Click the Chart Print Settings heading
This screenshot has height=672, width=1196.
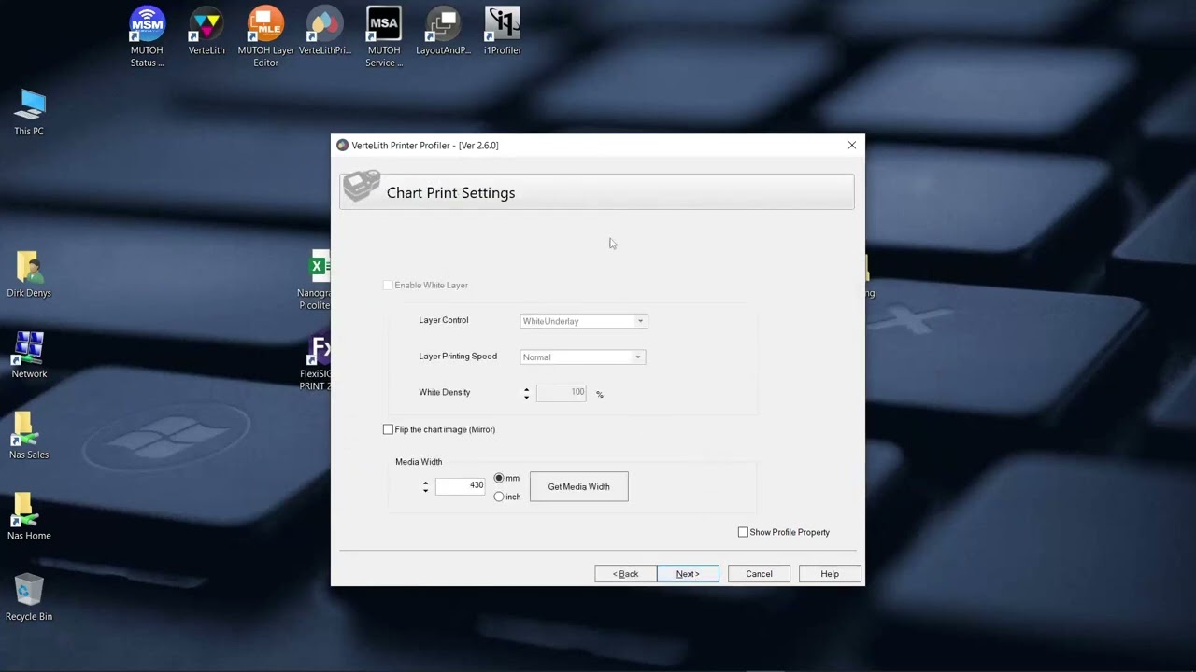tap(450, 192)
